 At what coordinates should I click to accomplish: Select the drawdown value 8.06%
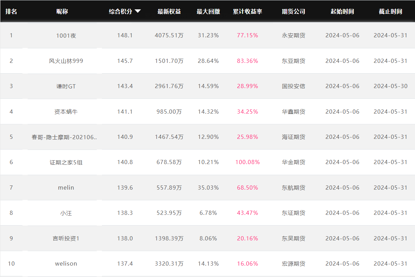(x=208, y=238)
